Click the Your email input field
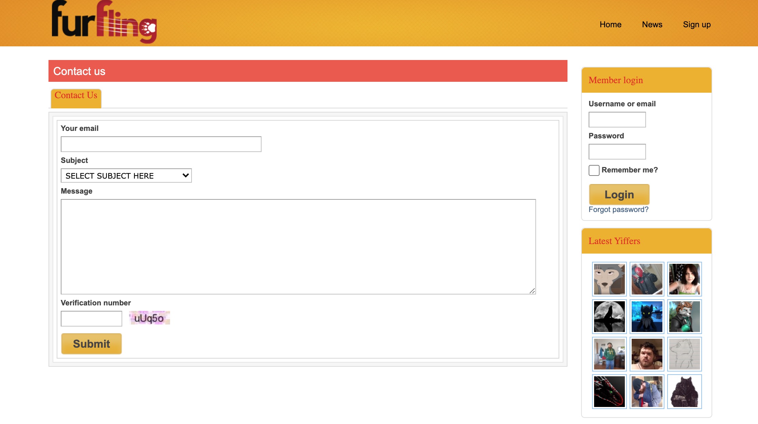Viewport: 758px width, 424px height. [161, 144]
